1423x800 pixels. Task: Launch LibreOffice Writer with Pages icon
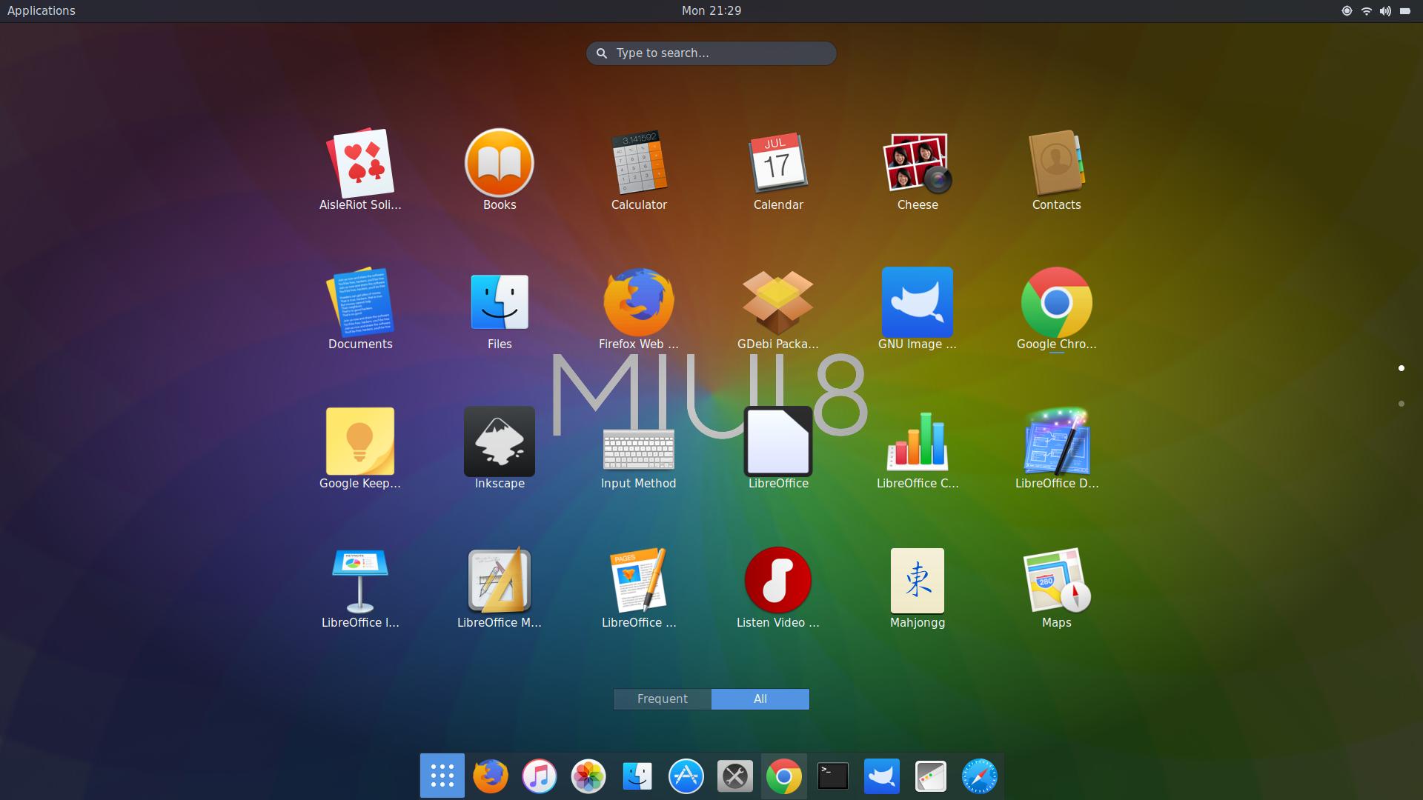click(639, 581)
